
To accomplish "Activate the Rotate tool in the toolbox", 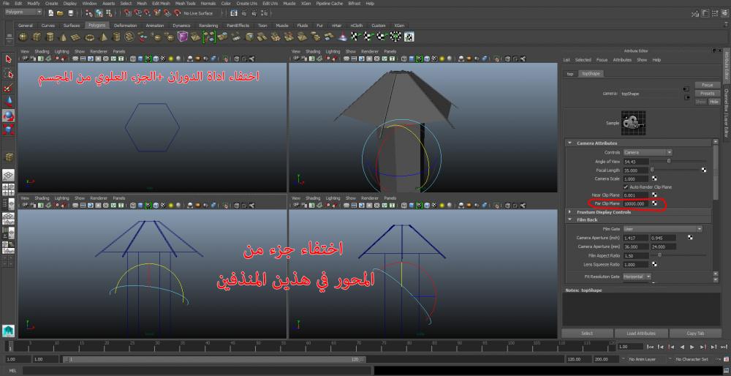I will coord(8,116).
